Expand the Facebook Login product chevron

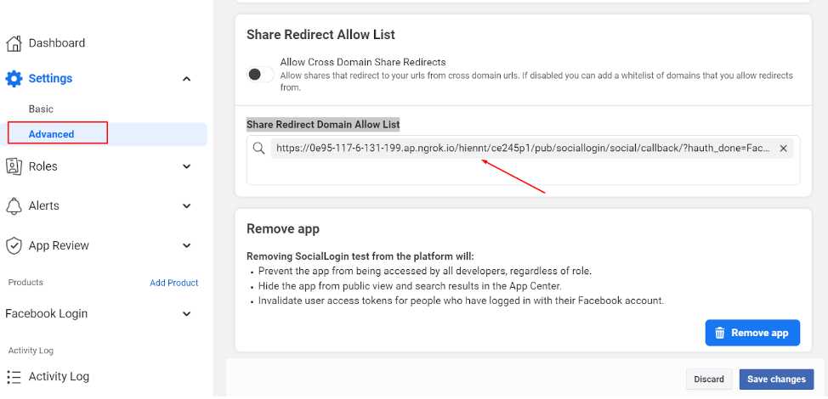187,314
